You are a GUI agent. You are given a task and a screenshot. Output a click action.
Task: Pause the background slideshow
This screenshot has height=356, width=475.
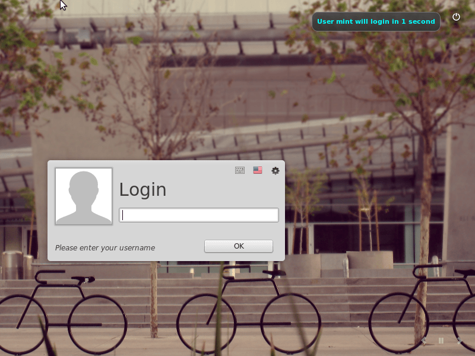[441, 341]
